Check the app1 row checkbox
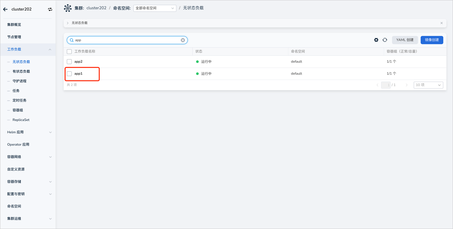This screenshot has height=229, width=453. click(69, 74)
